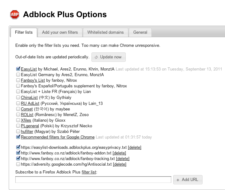Uncheck Recommended filters for Google Chrome
The width and height of the screenshot is (225, 190).
point(18,137)
